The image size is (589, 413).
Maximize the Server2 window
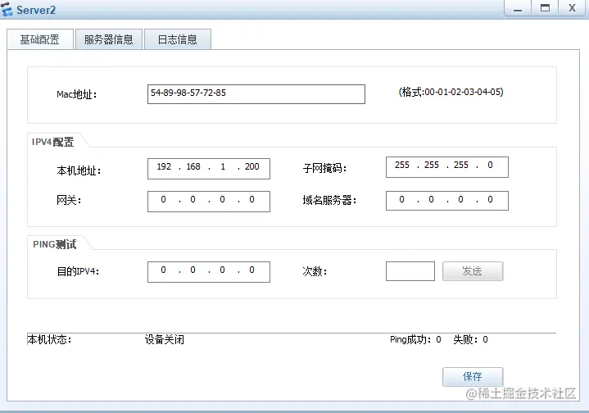[545, 8]
